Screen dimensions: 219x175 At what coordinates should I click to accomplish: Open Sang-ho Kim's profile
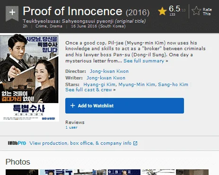(x=173, y=85)
